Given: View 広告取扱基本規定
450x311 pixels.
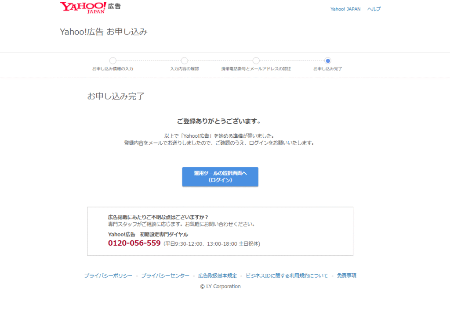Looking at the screenshot, I should (x=218, y=275).
